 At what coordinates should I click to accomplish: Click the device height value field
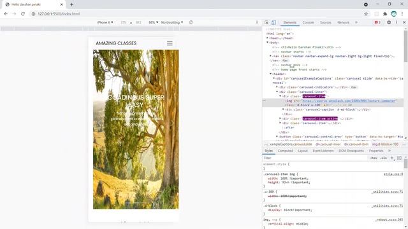click(138, 23)
